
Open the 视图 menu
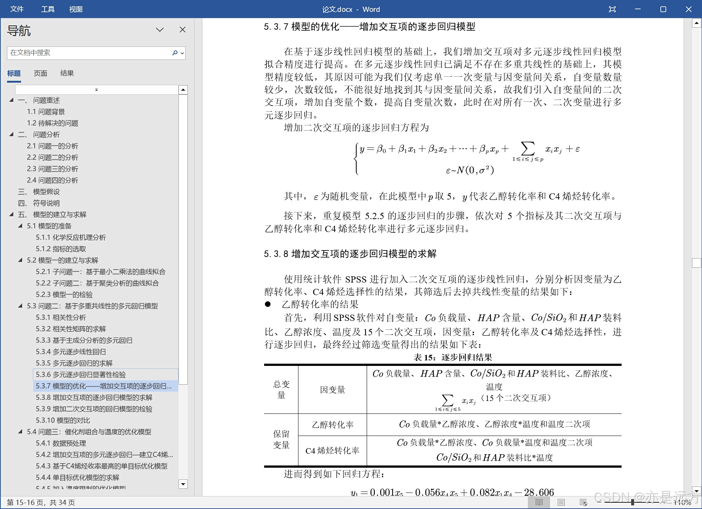pos(76,9)
